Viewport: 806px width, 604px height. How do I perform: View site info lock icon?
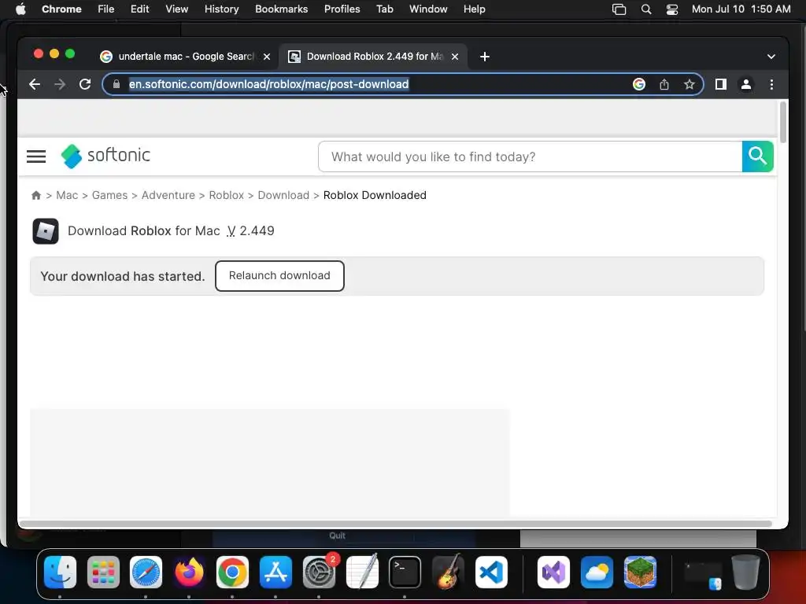point(116,84)
